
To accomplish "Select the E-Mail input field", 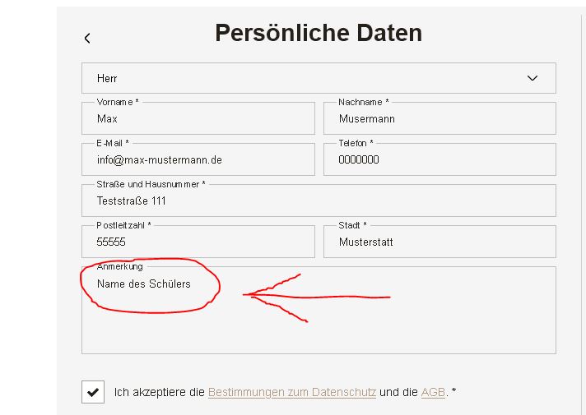I will [x=198, y=159].
